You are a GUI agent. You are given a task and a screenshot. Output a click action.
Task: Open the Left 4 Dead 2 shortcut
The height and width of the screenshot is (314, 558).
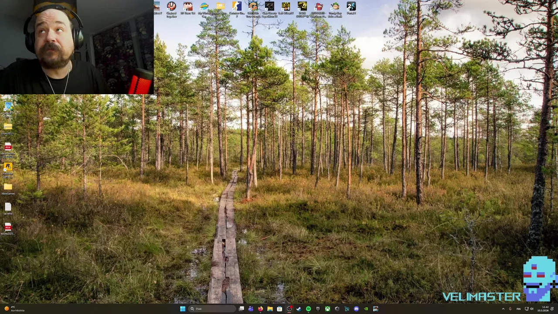(x=286, y=8)
